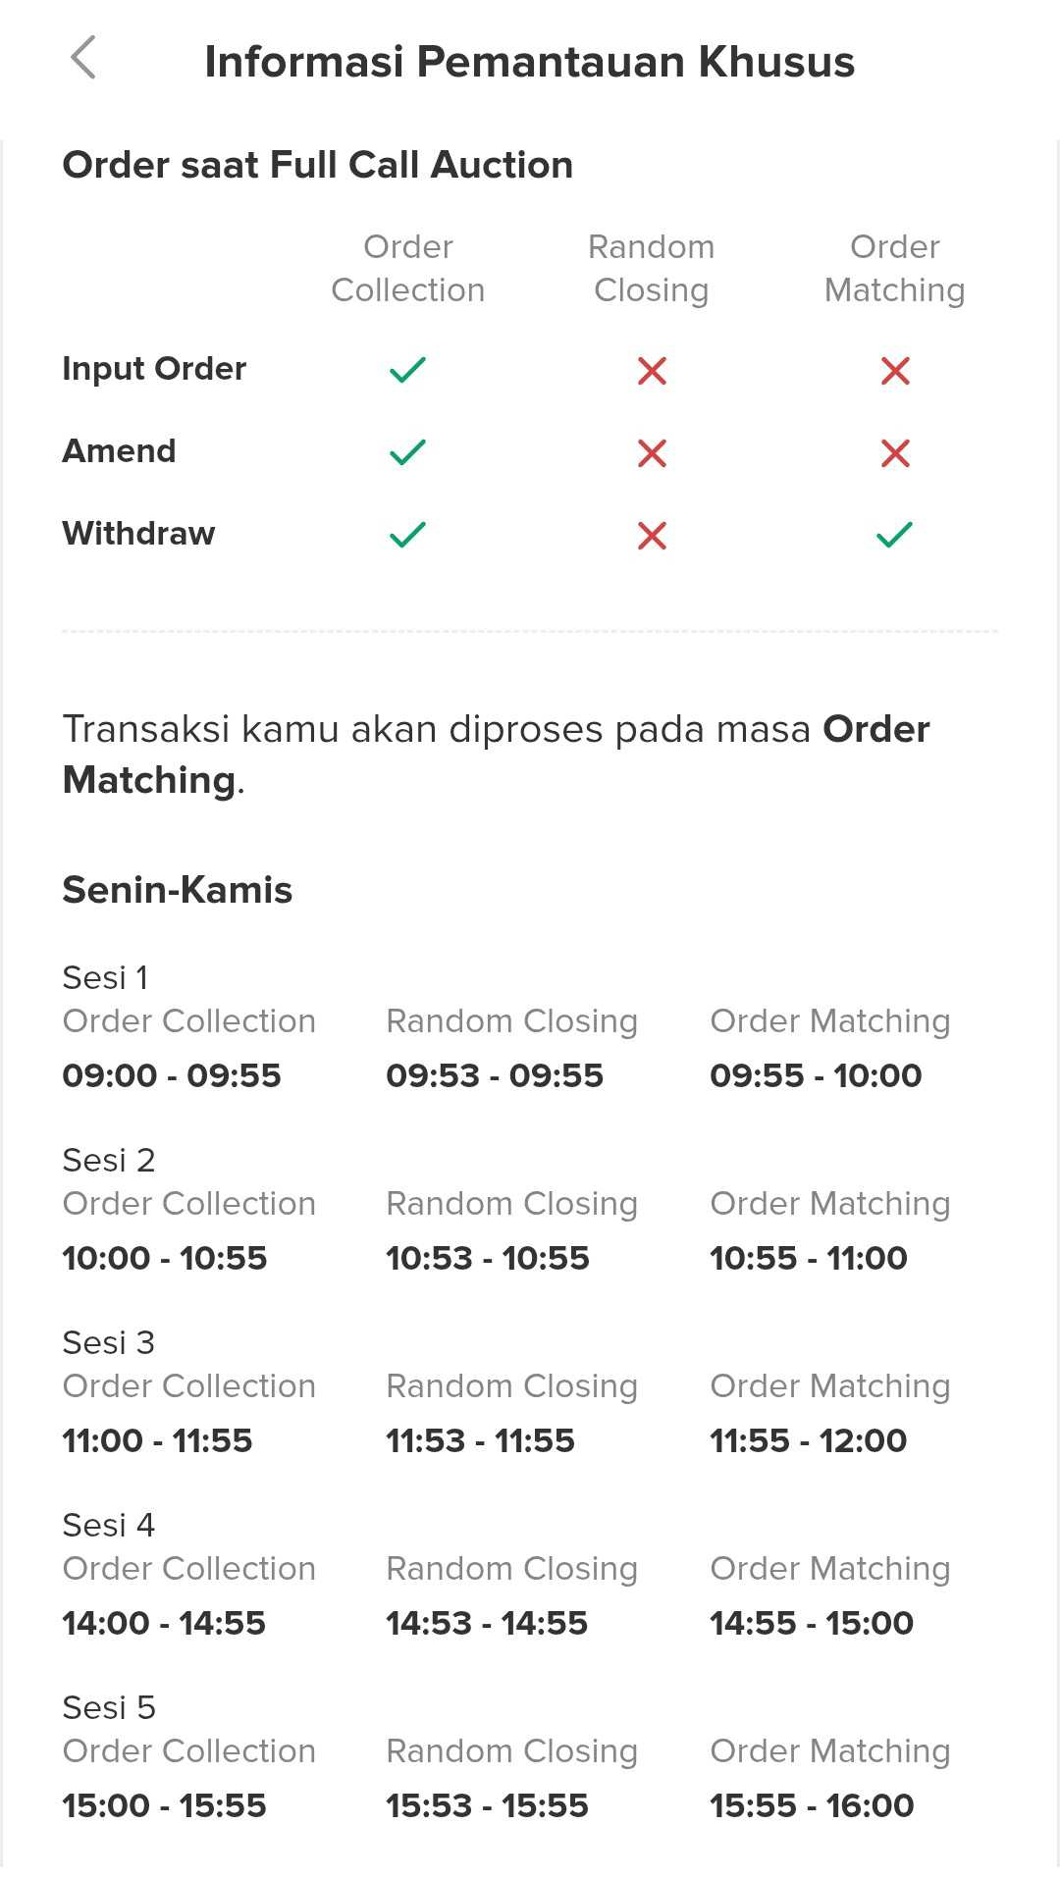Tap the red cross for Amend order matching
1060x1877 pixels.
895,453
